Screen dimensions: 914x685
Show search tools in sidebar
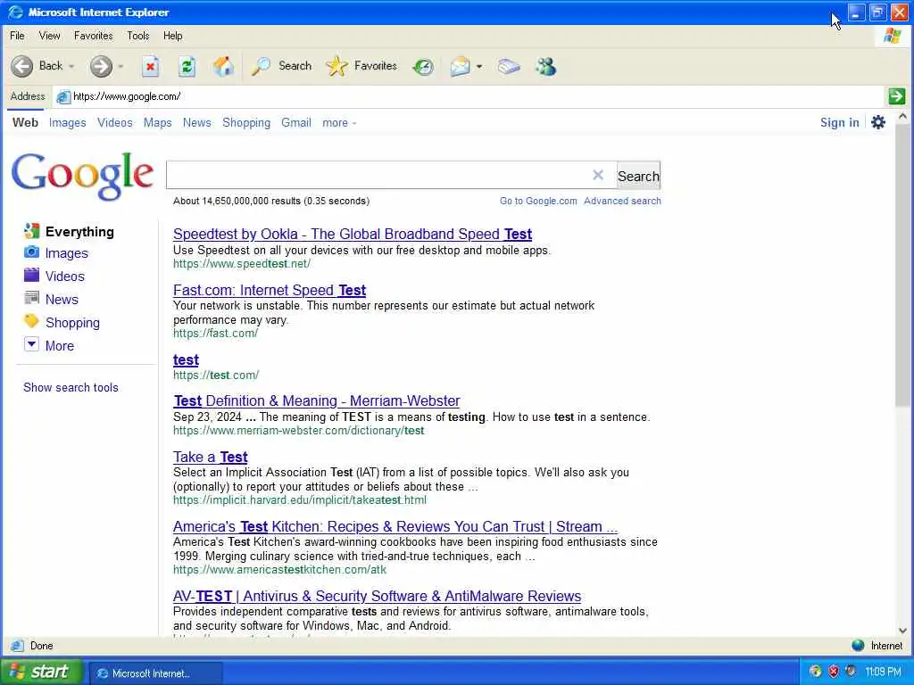point(71,387)
